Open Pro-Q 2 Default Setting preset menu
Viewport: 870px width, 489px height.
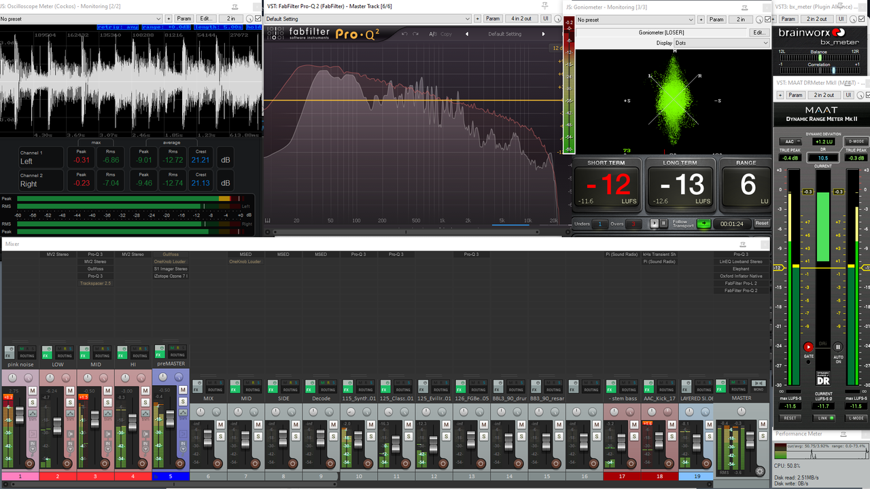coord(504,34)
